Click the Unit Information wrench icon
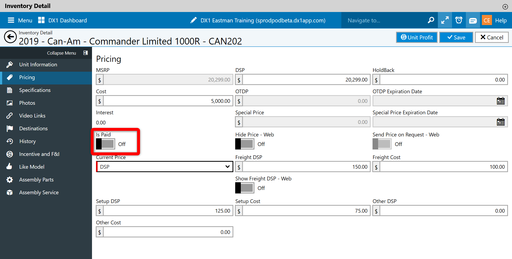The image size is (512, 259). 10,64
